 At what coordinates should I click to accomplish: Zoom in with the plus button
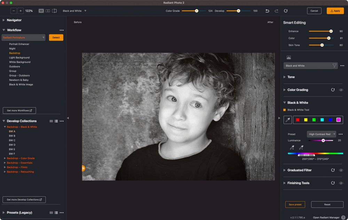coord(21,11)
